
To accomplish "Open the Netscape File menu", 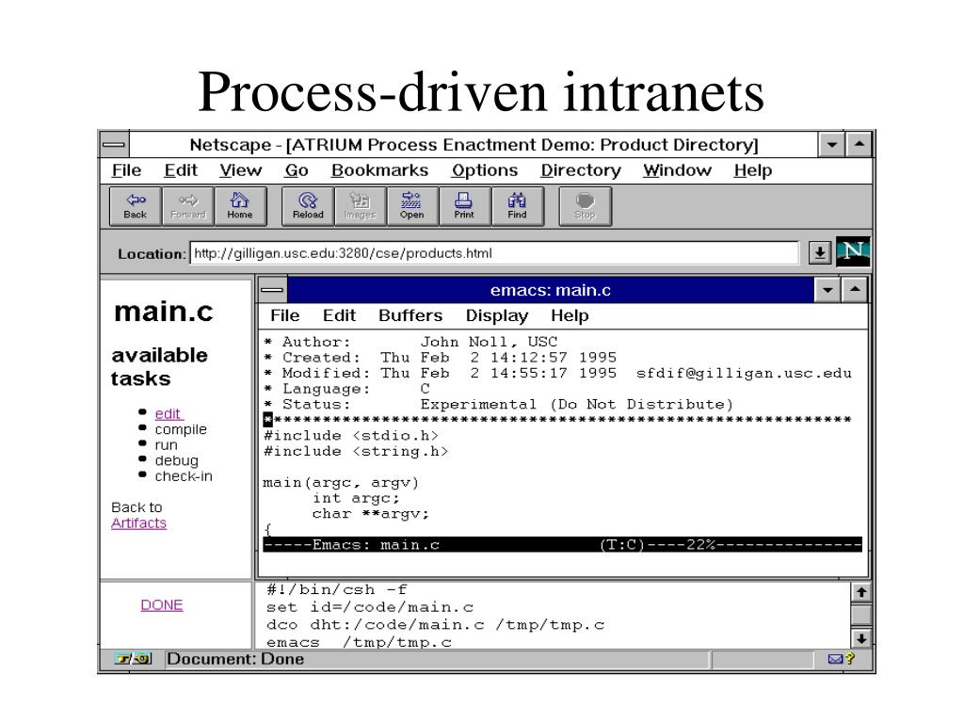I will point(127,170).
